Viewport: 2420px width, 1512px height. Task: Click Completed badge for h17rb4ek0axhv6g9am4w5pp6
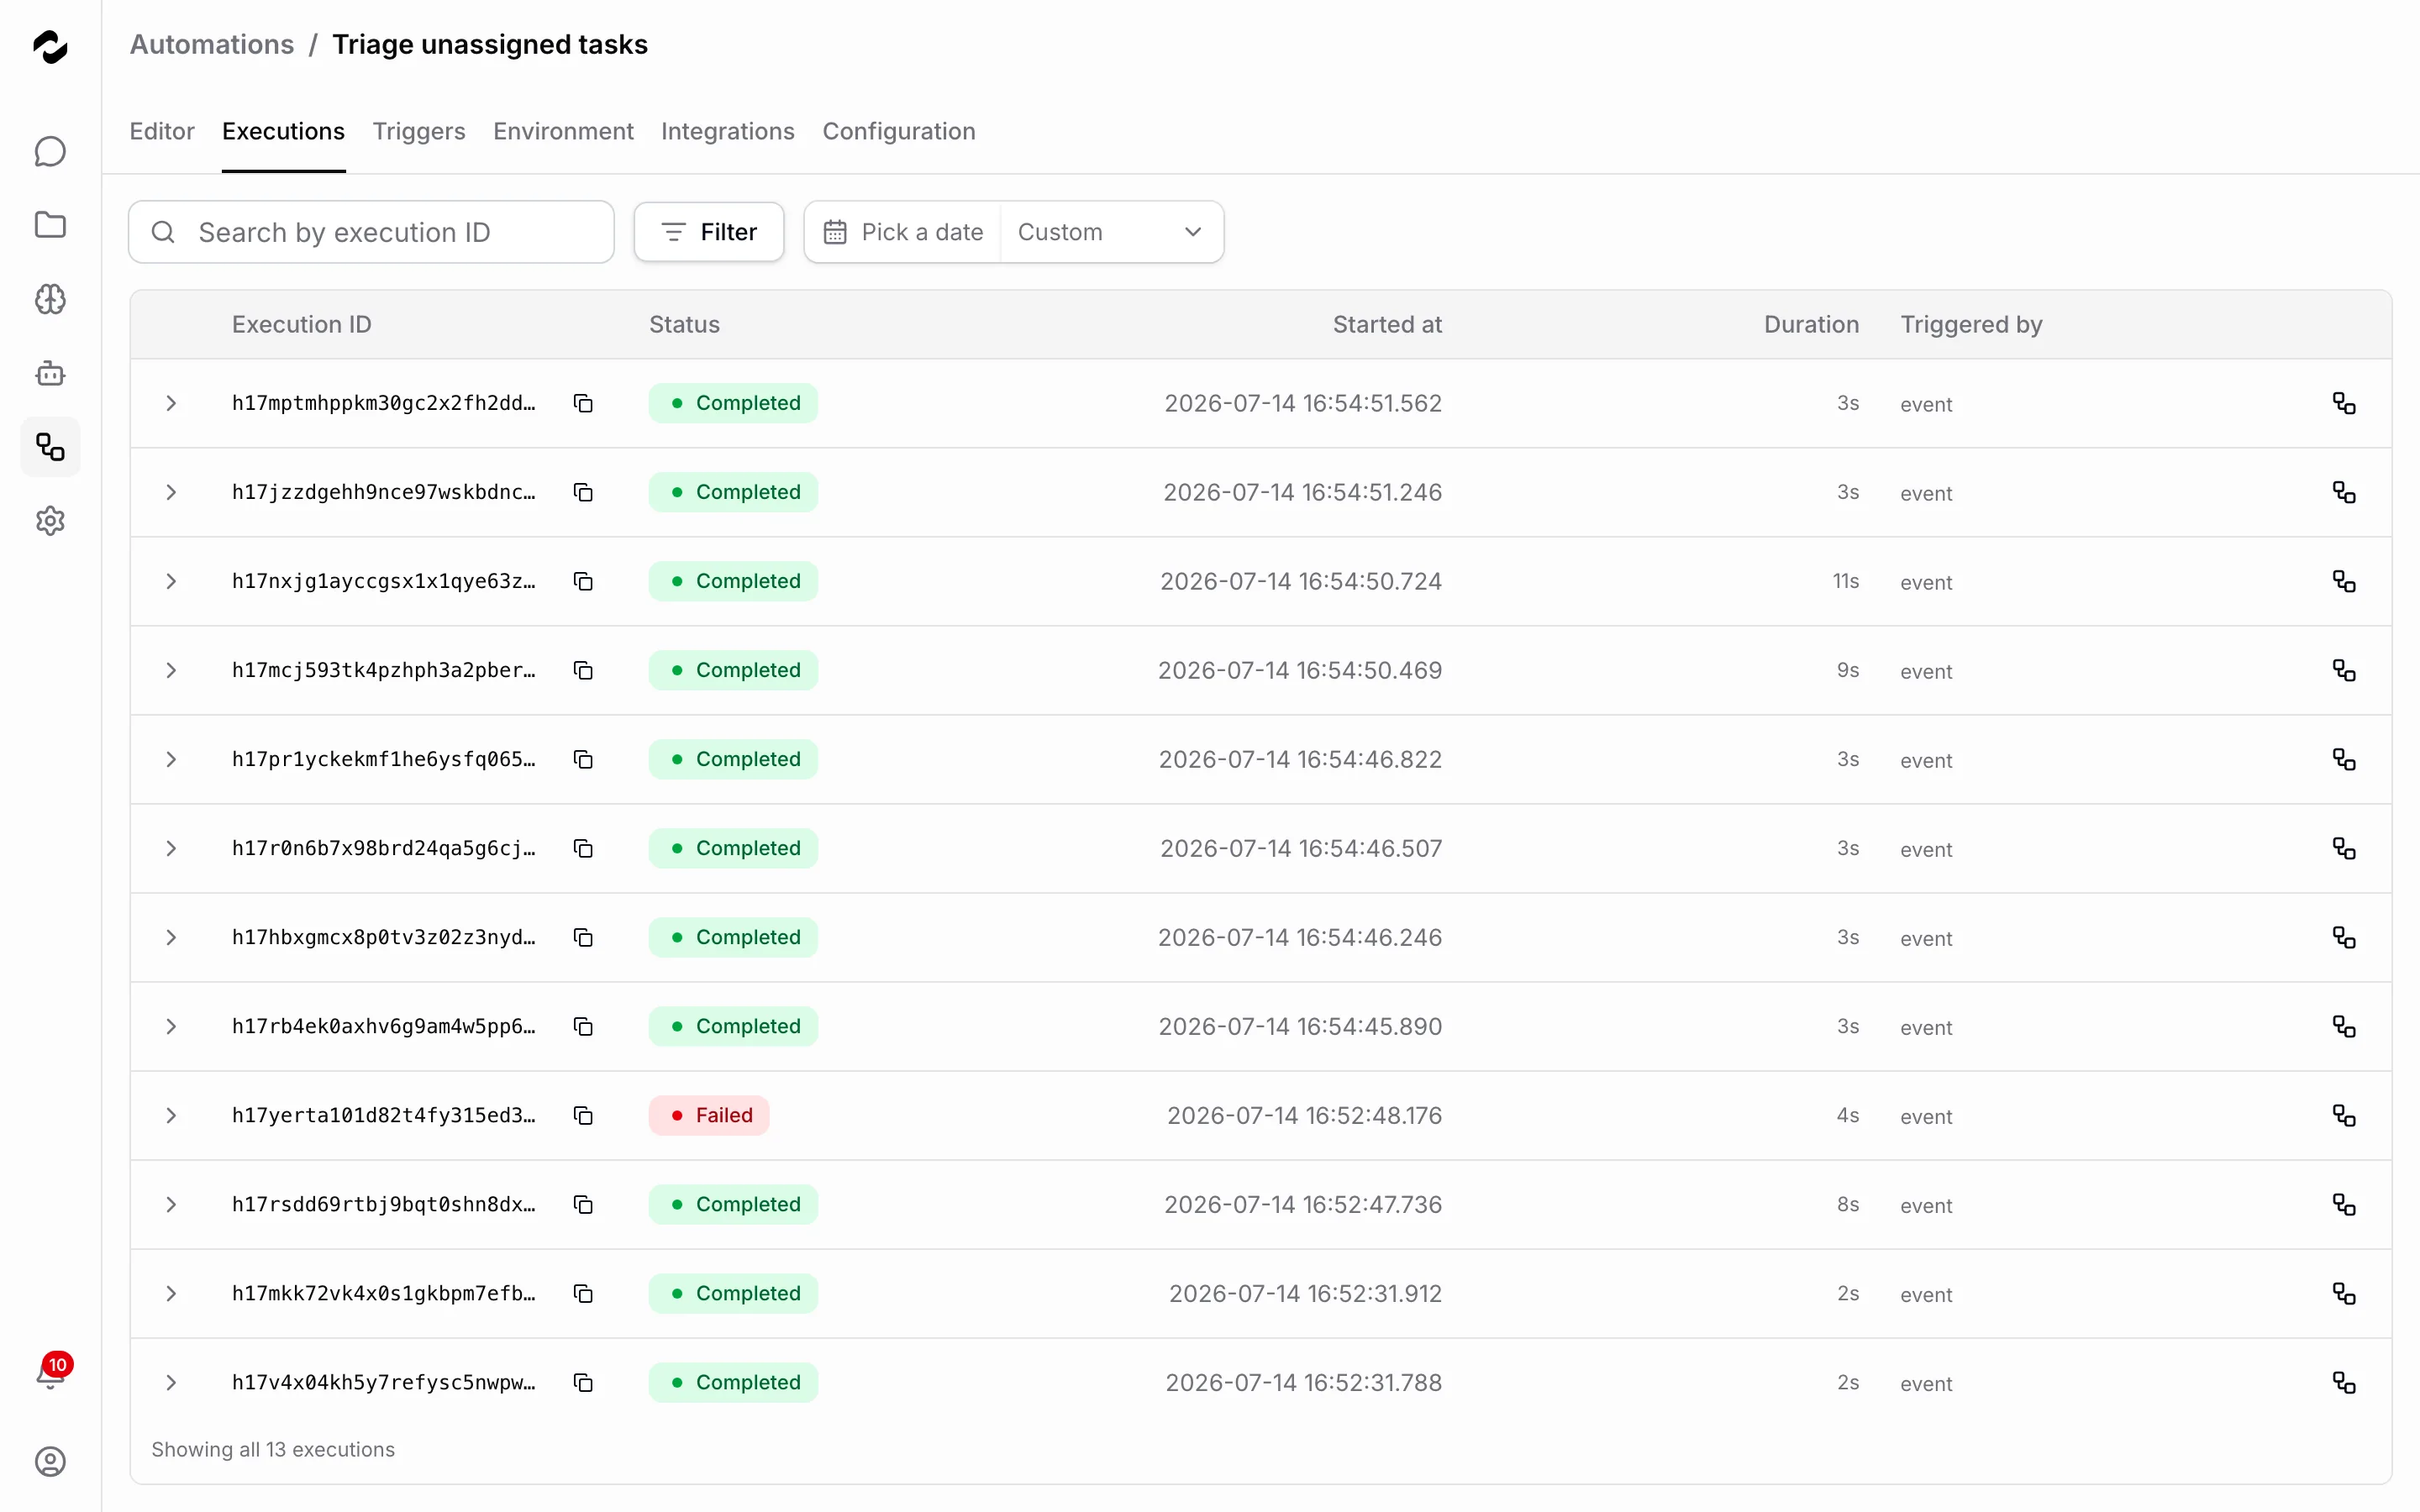[x=733, y=1026]
